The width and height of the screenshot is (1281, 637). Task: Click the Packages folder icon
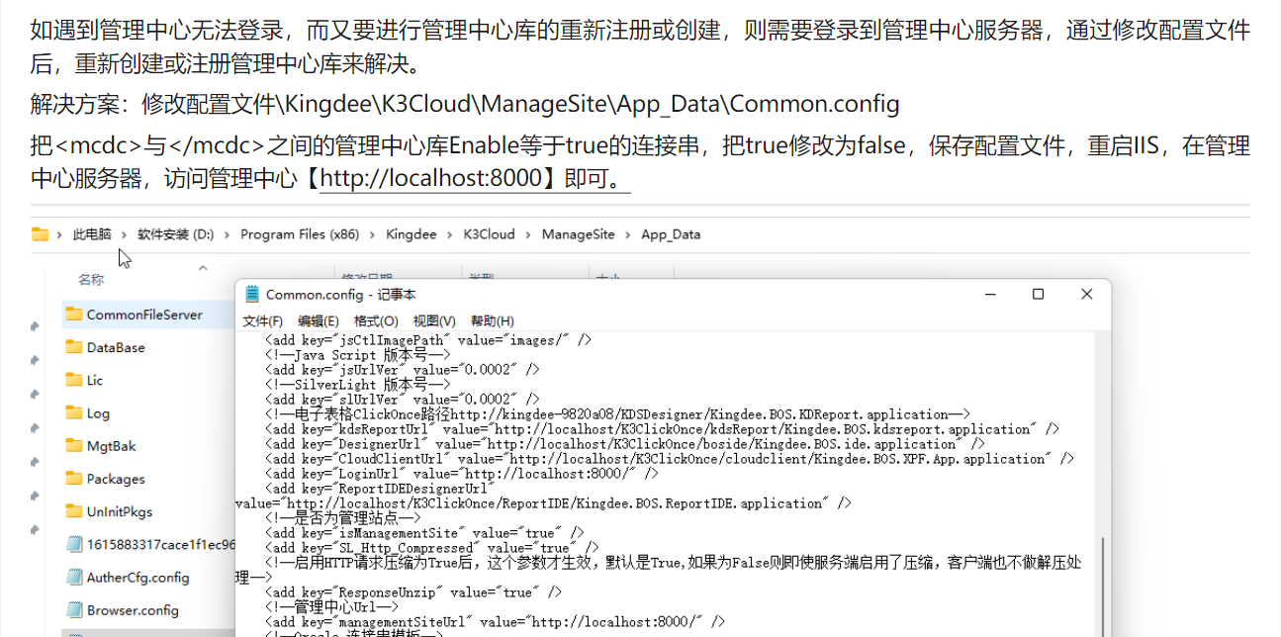[x=73, y=479]
